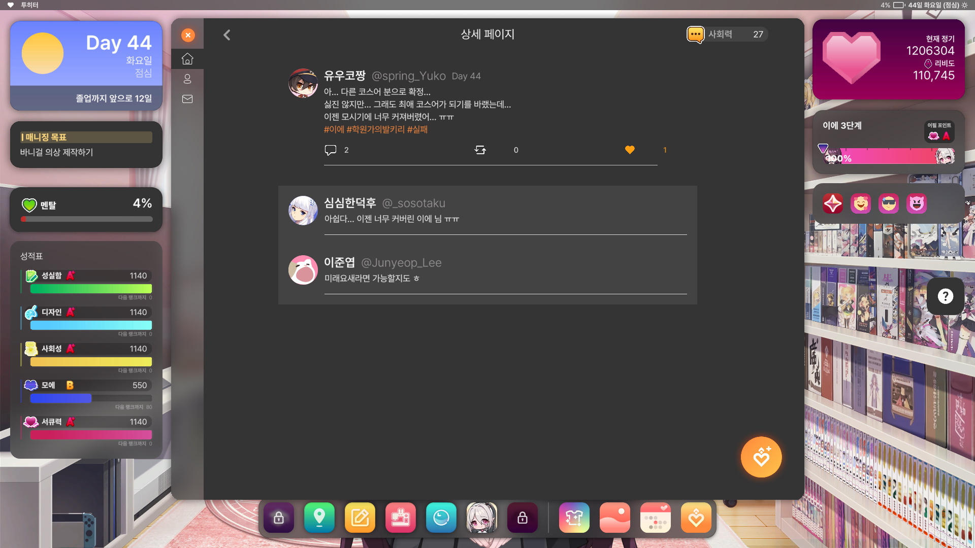Open 이준엽's avatar

point(303,270)
